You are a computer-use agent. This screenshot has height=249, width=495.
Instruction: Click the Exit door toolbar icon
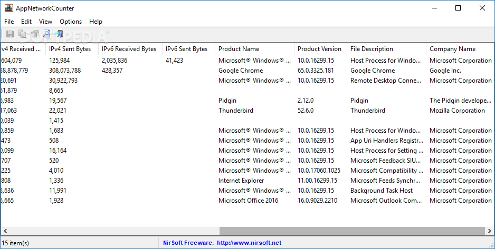[59, 34]
